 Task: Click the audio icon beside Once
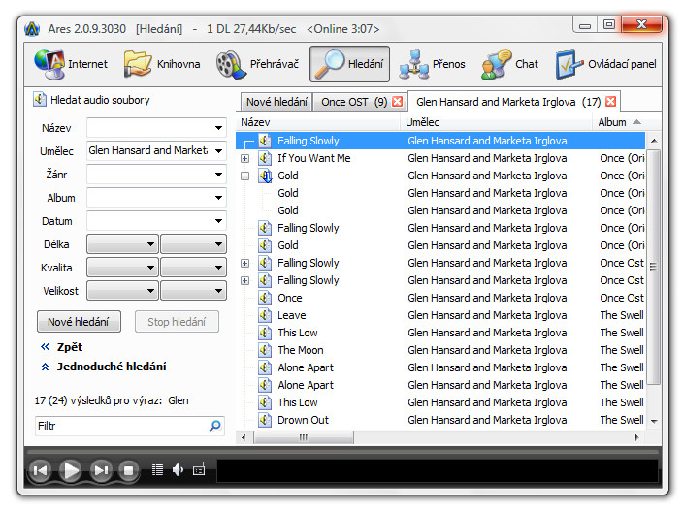[265, 298]
